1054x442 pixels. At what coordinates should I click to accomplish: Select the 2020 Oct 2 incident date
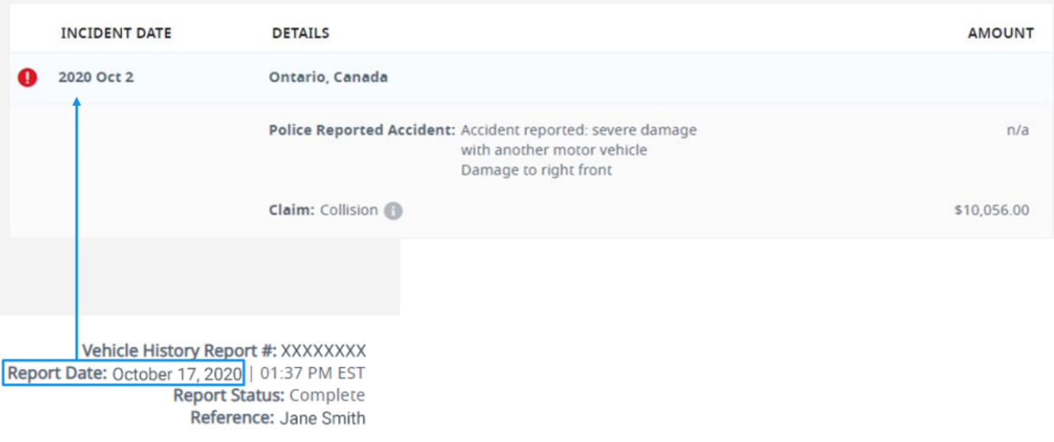coord(96,77)
